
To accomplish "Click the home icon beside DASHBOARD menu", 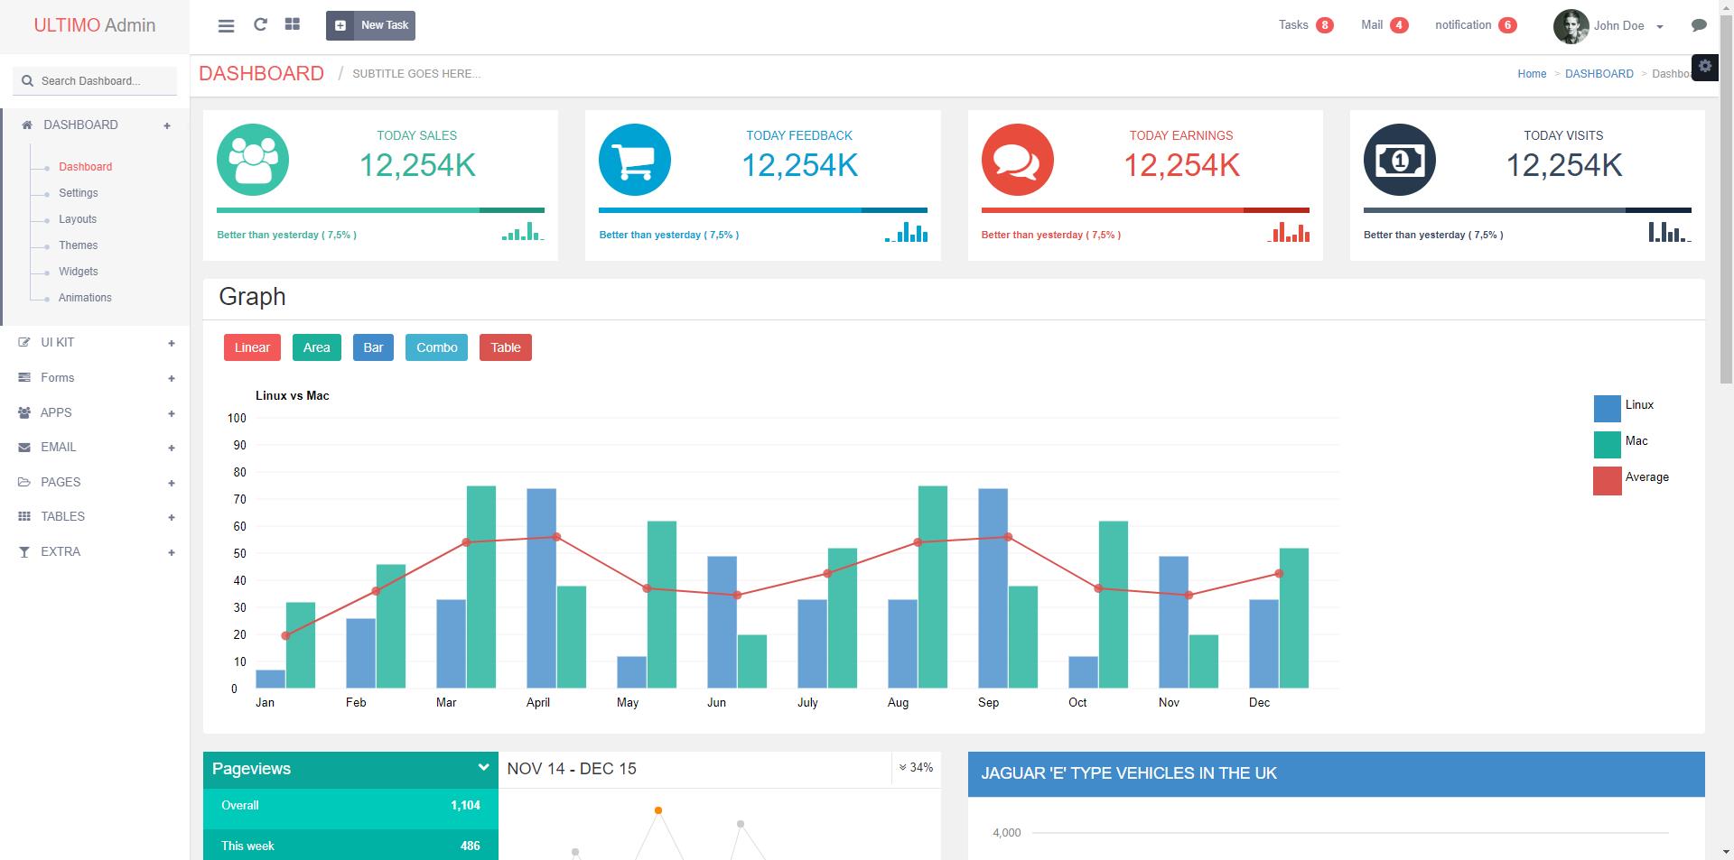I will click(x=27, y=125).
